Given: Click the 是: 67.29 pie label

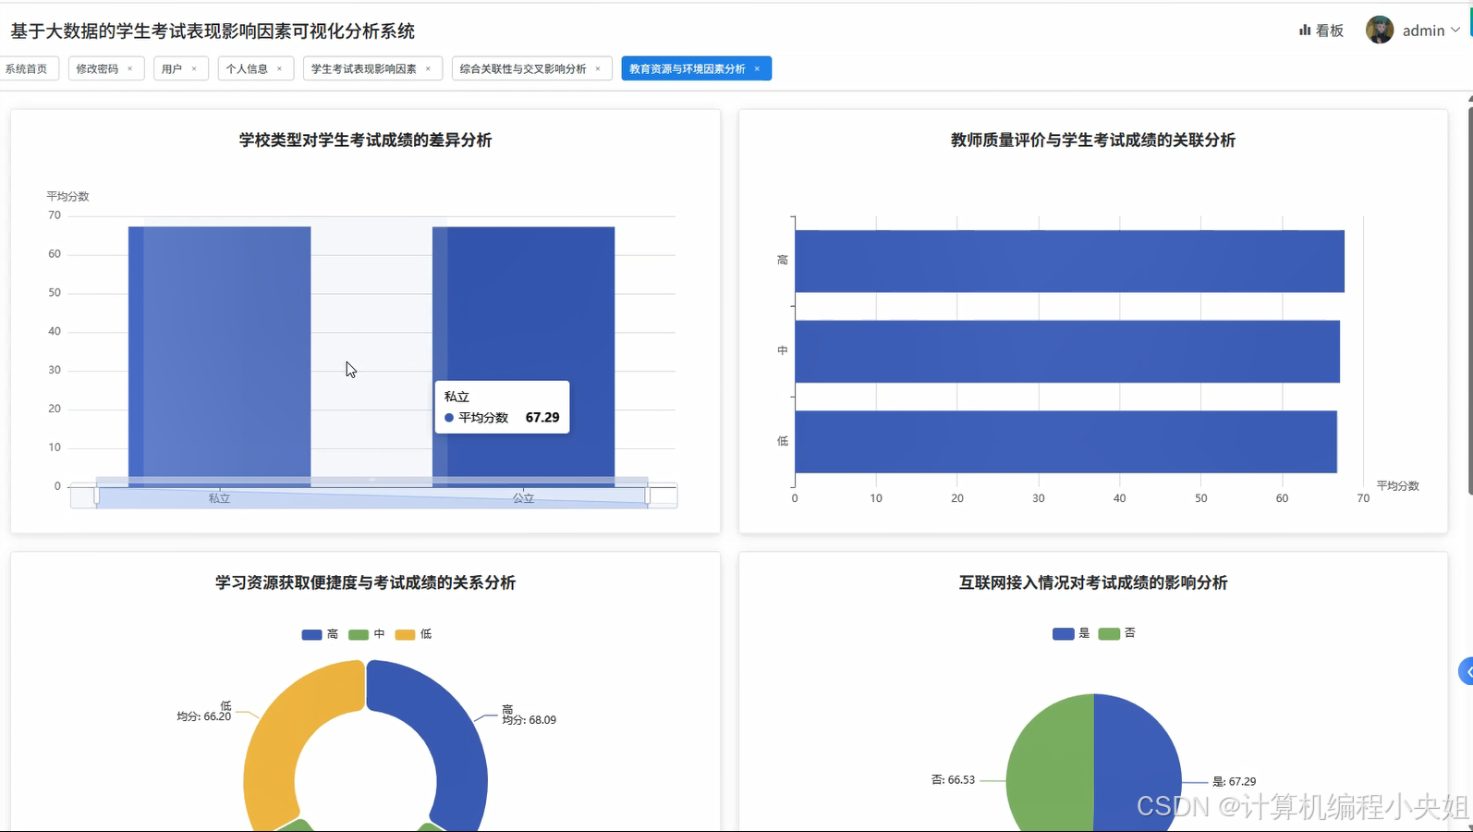Looking at the screenshot, I should tap(1234, 782).
